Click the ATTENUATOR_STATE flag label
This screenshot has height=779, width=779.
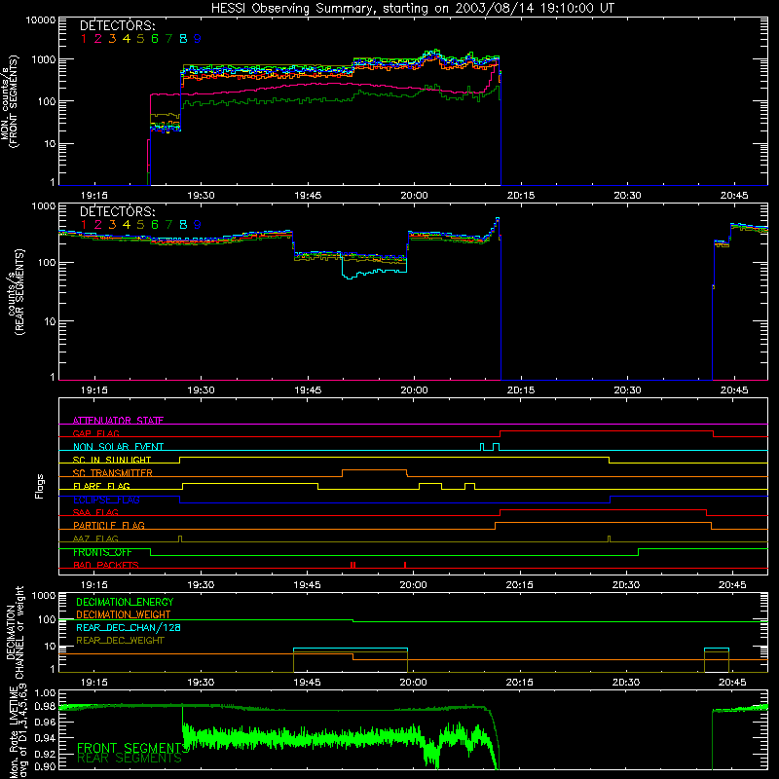tap(118, 421)
